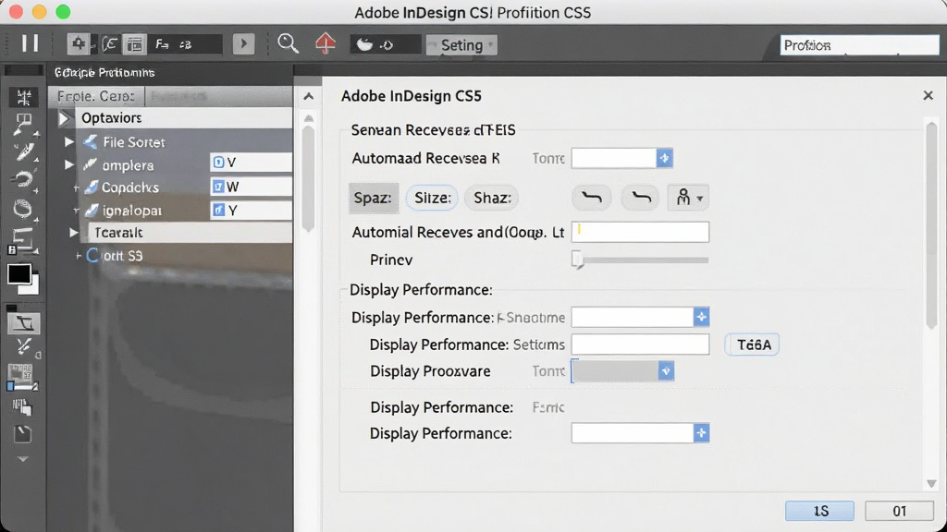The height and width of the screenshot is (532, 947).
Task: Select the scissors-like tool in tools panel
Action: pyautogui.click(x=23, y=346)
